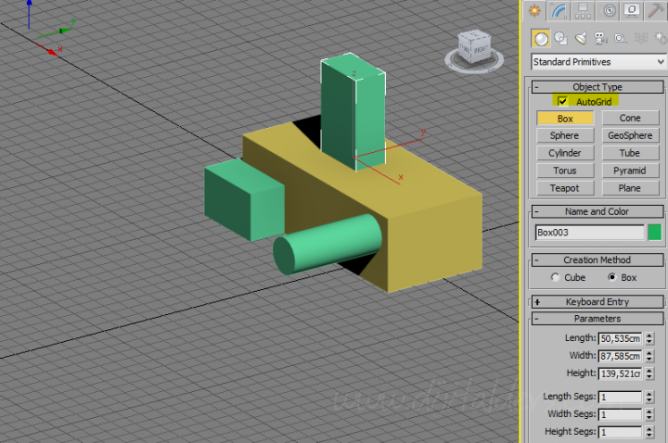This screenshot has height=443, width=668.
Task: Open the Motion command panel tab
Action: 609,10
